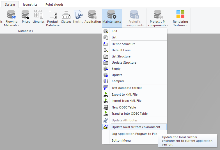Select Test database format menu entry
Image resolution: width=220 pixels, height=150 pixels.
pos(127,88)
